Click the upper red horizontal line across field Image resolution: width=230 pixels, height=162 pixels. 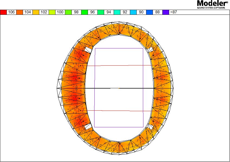click(119, 65)
